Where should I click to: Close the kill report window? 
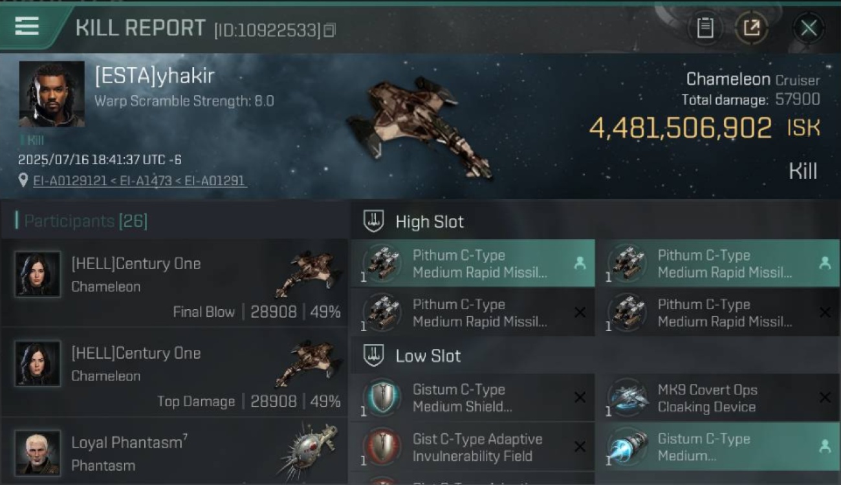click(809, 28)
